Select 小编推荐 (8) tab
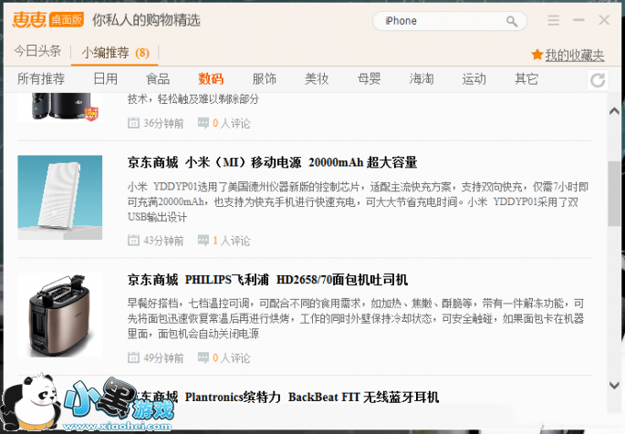The image size is (625, 434). [x=116, y=53]
